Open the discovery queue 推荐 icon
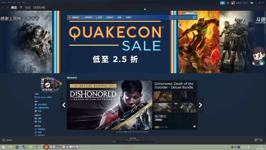Image resolution: width=266 pixels, height=150 pixels. pos(36,119)
